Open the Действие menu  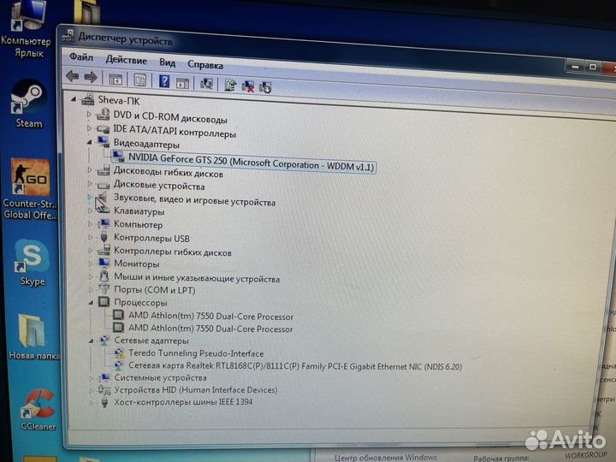coord(126,60)
